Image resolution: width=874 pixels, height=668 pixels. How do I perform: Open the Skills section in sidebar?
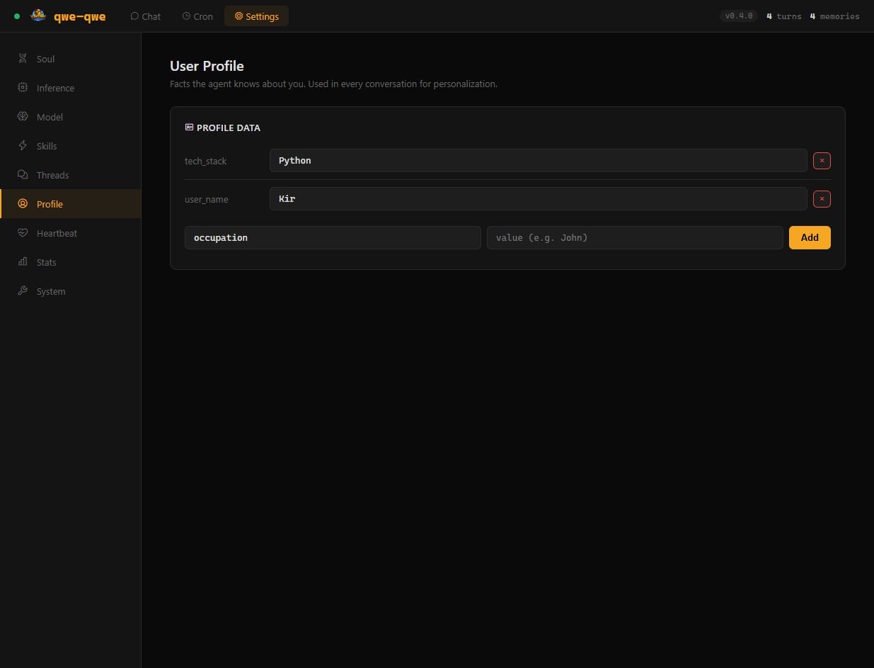pyautogui.click(x=71, y=146)
